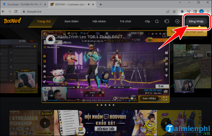Pause the featured livestream video
The image size is (212, 136).
[46, 98]
